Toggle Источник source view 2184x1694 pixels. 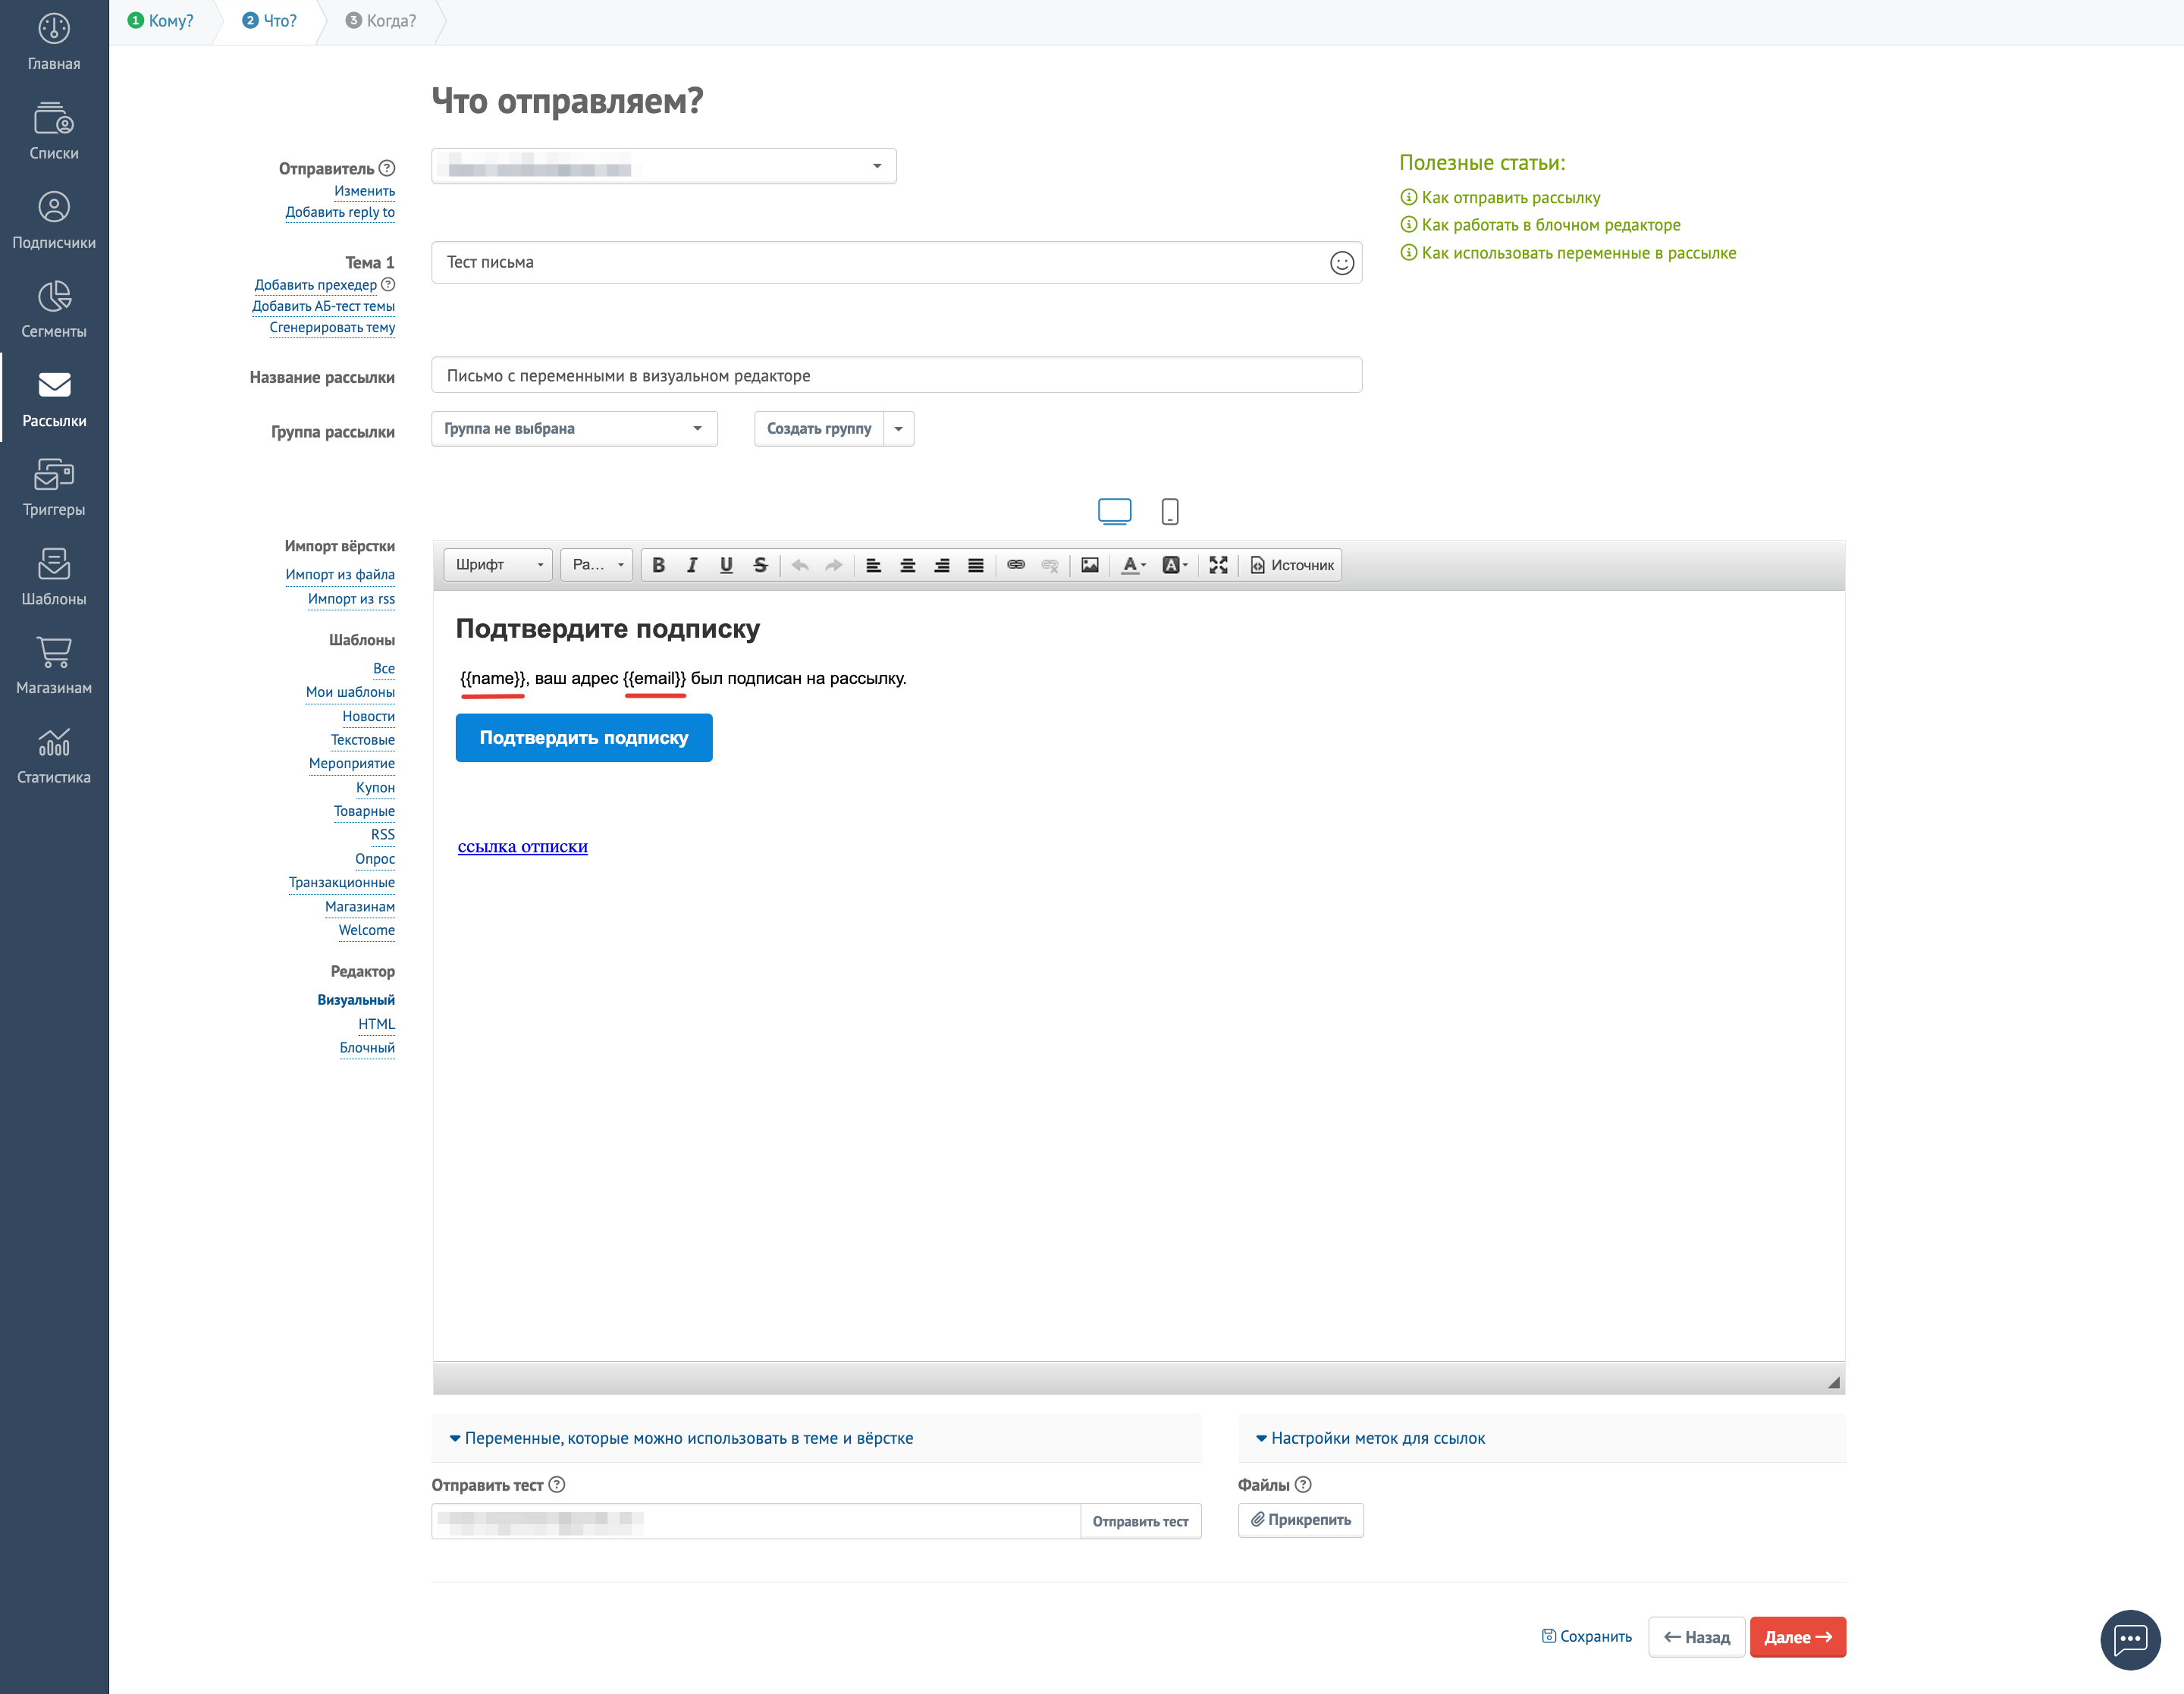(x=1292, y=565)
